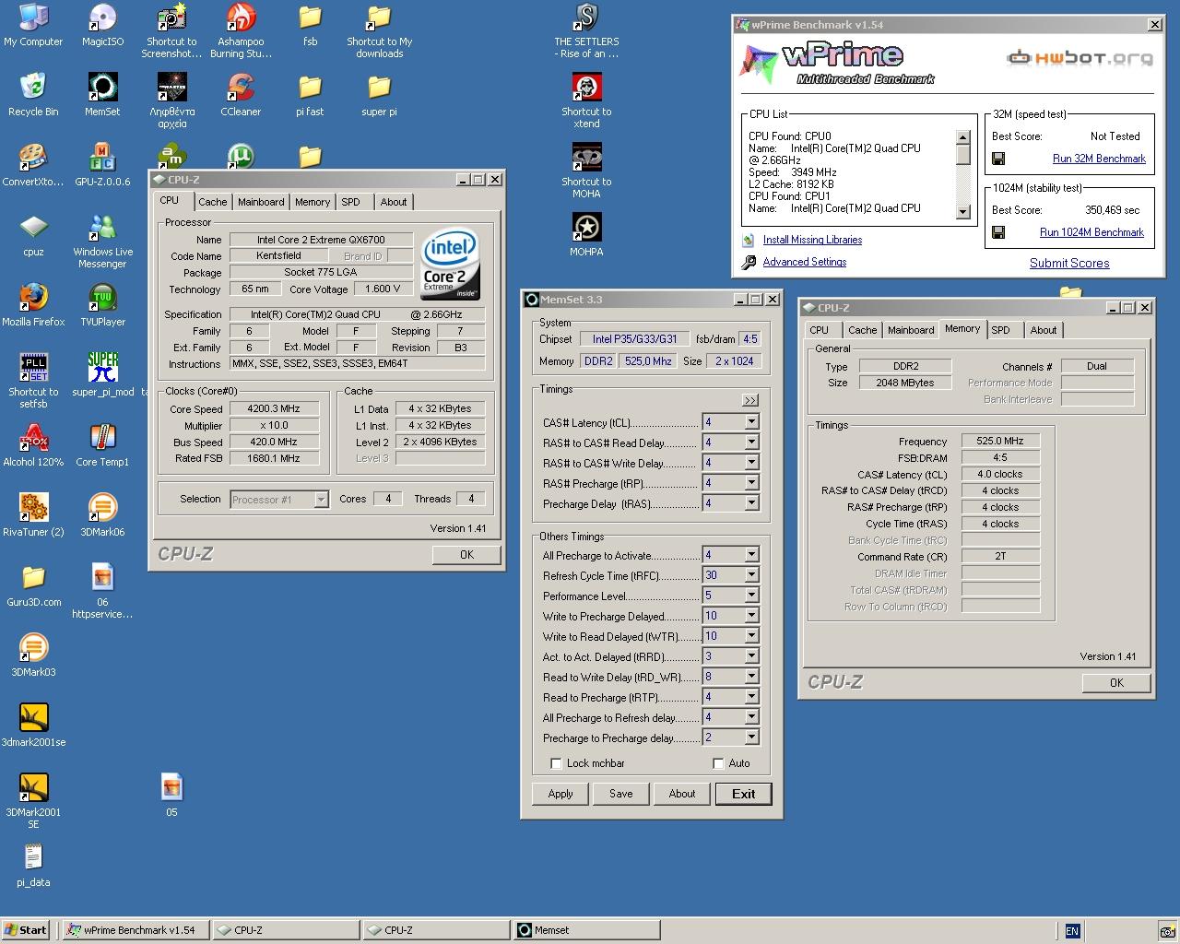The image size is (1180, 944).
Task: Click Submit Scores link in wPrime
Action: [1069, 263]
